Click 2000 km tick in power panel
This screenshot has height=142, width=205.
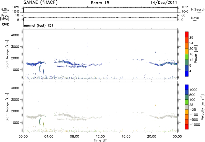15,58
